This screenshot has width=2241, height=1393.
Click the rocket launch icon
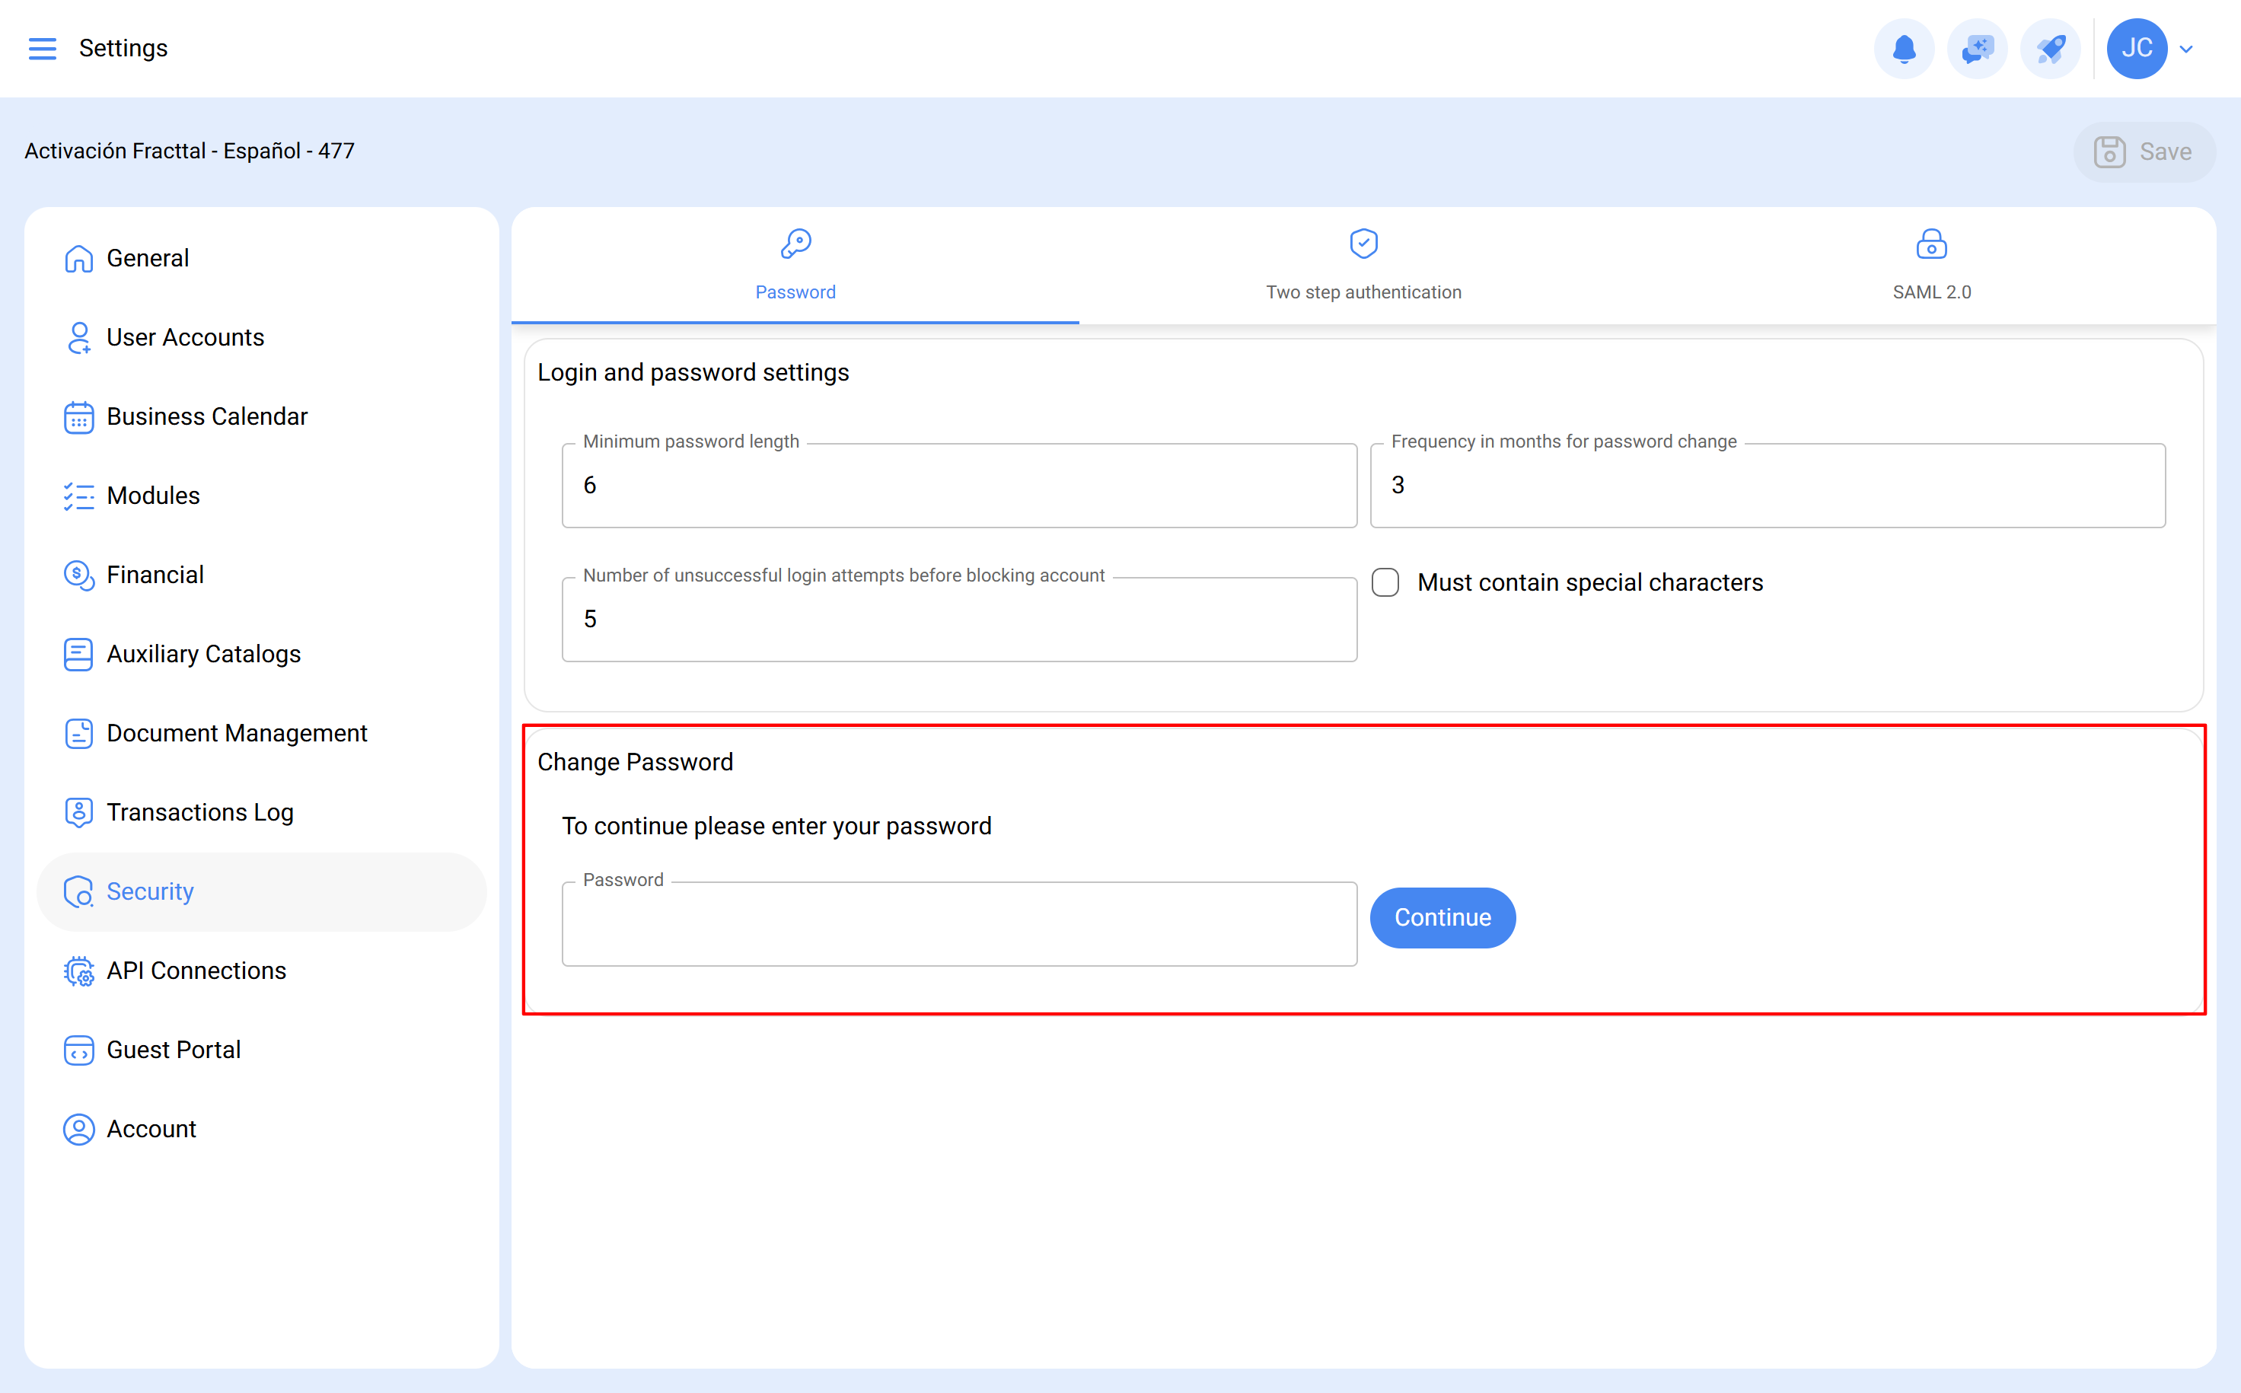point(2049,49)
